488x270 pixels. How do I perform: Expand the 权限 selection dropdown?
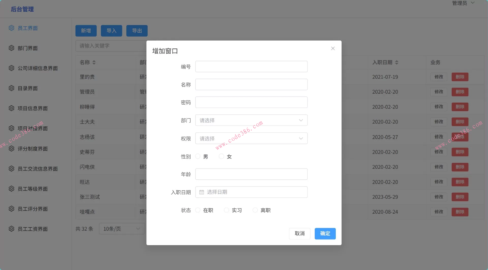(x=251, y=138)
